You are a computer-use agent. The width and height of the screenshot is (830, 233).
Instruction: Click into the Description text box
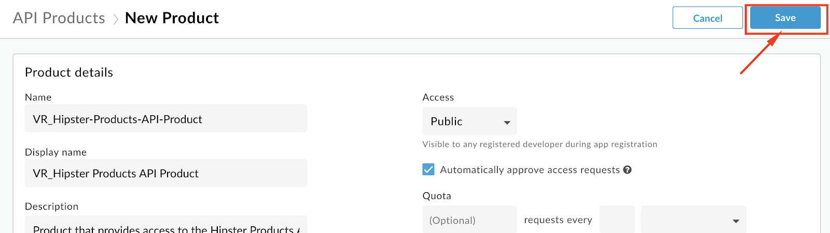tap(166, 225)
